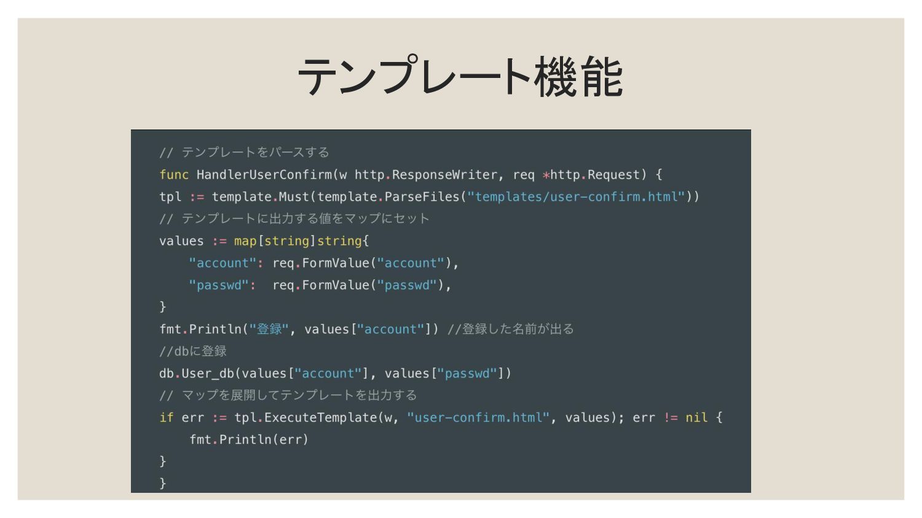922x518 pixels.
Task: Click the fmt.Println(err) line
Action: pyautogui.click(x=249, y=439)
